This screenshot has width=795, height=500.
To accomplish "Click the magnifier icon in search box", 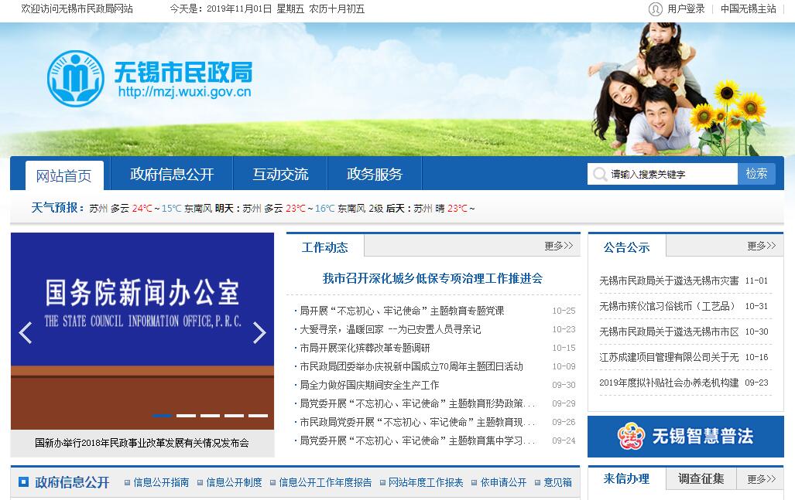I will (x=600, y=174).
